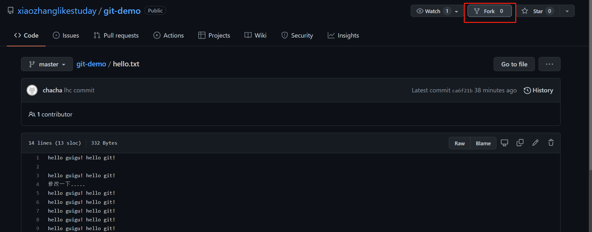This screenshot has width=592, height=232.
Task: Fork the git-demo repository
Action: pos(489,11)
